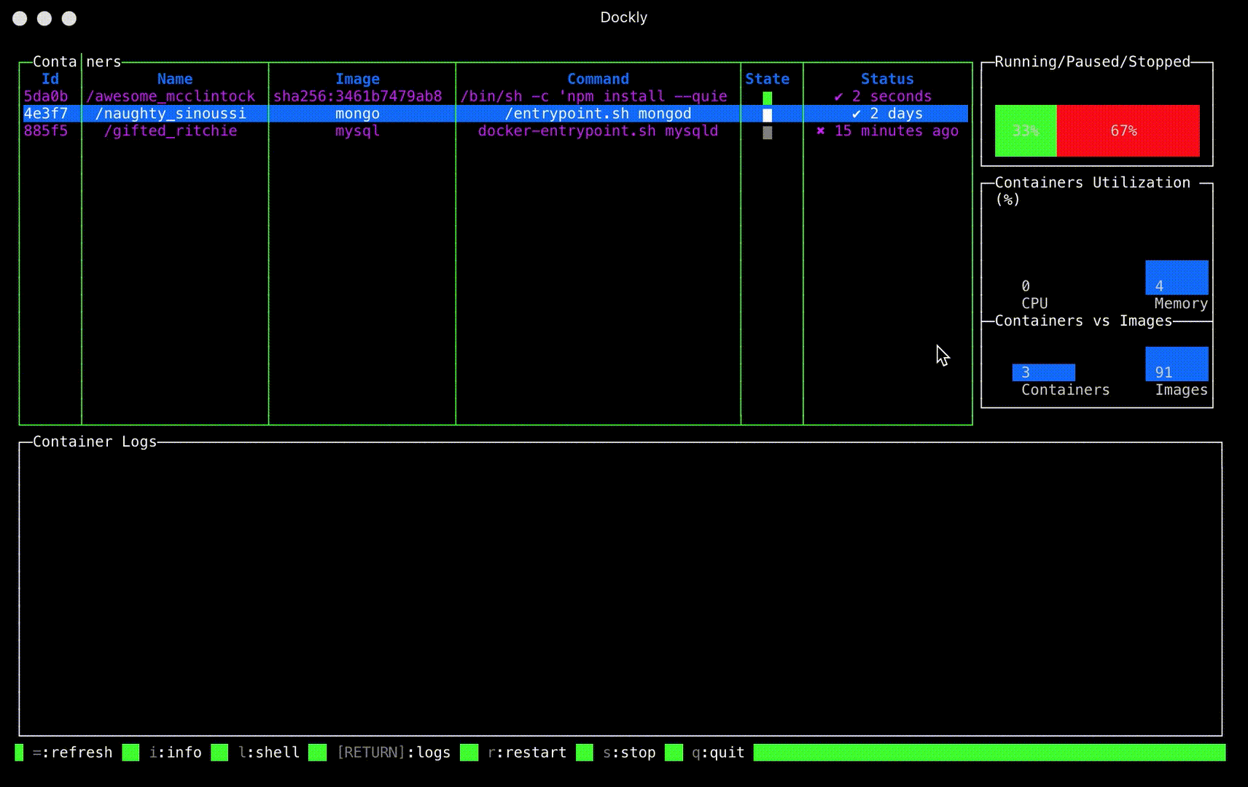1248x787 pixels.
Task: Toggle the state indicator for gifted_ritchie
Action: 768,132
